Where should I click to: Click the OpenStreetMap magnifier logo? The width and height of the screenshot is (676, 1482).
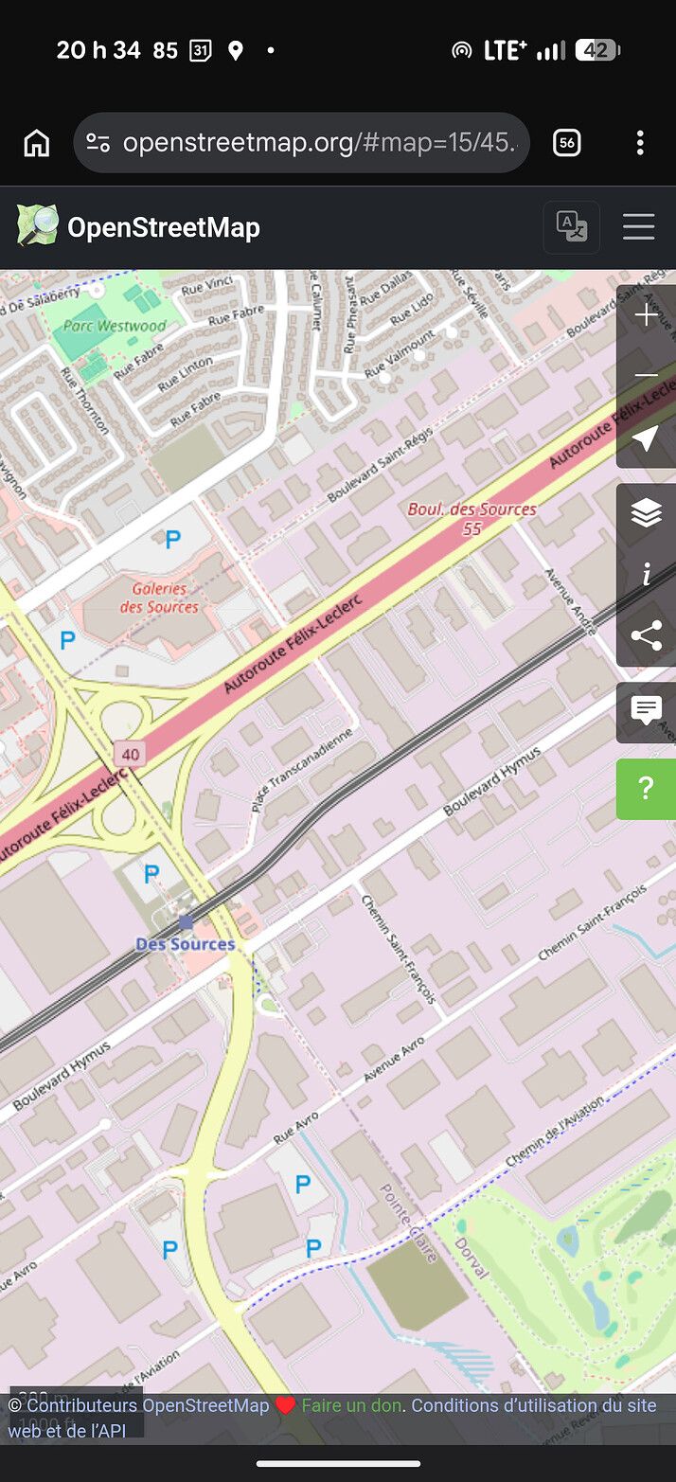38,226
